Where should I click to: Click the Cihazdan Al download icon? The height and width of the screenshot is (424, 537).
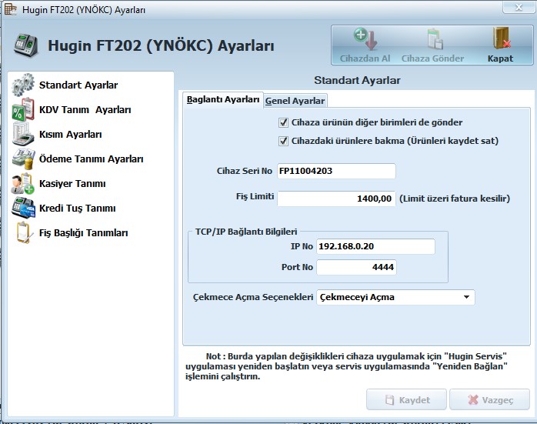[365, 39]
